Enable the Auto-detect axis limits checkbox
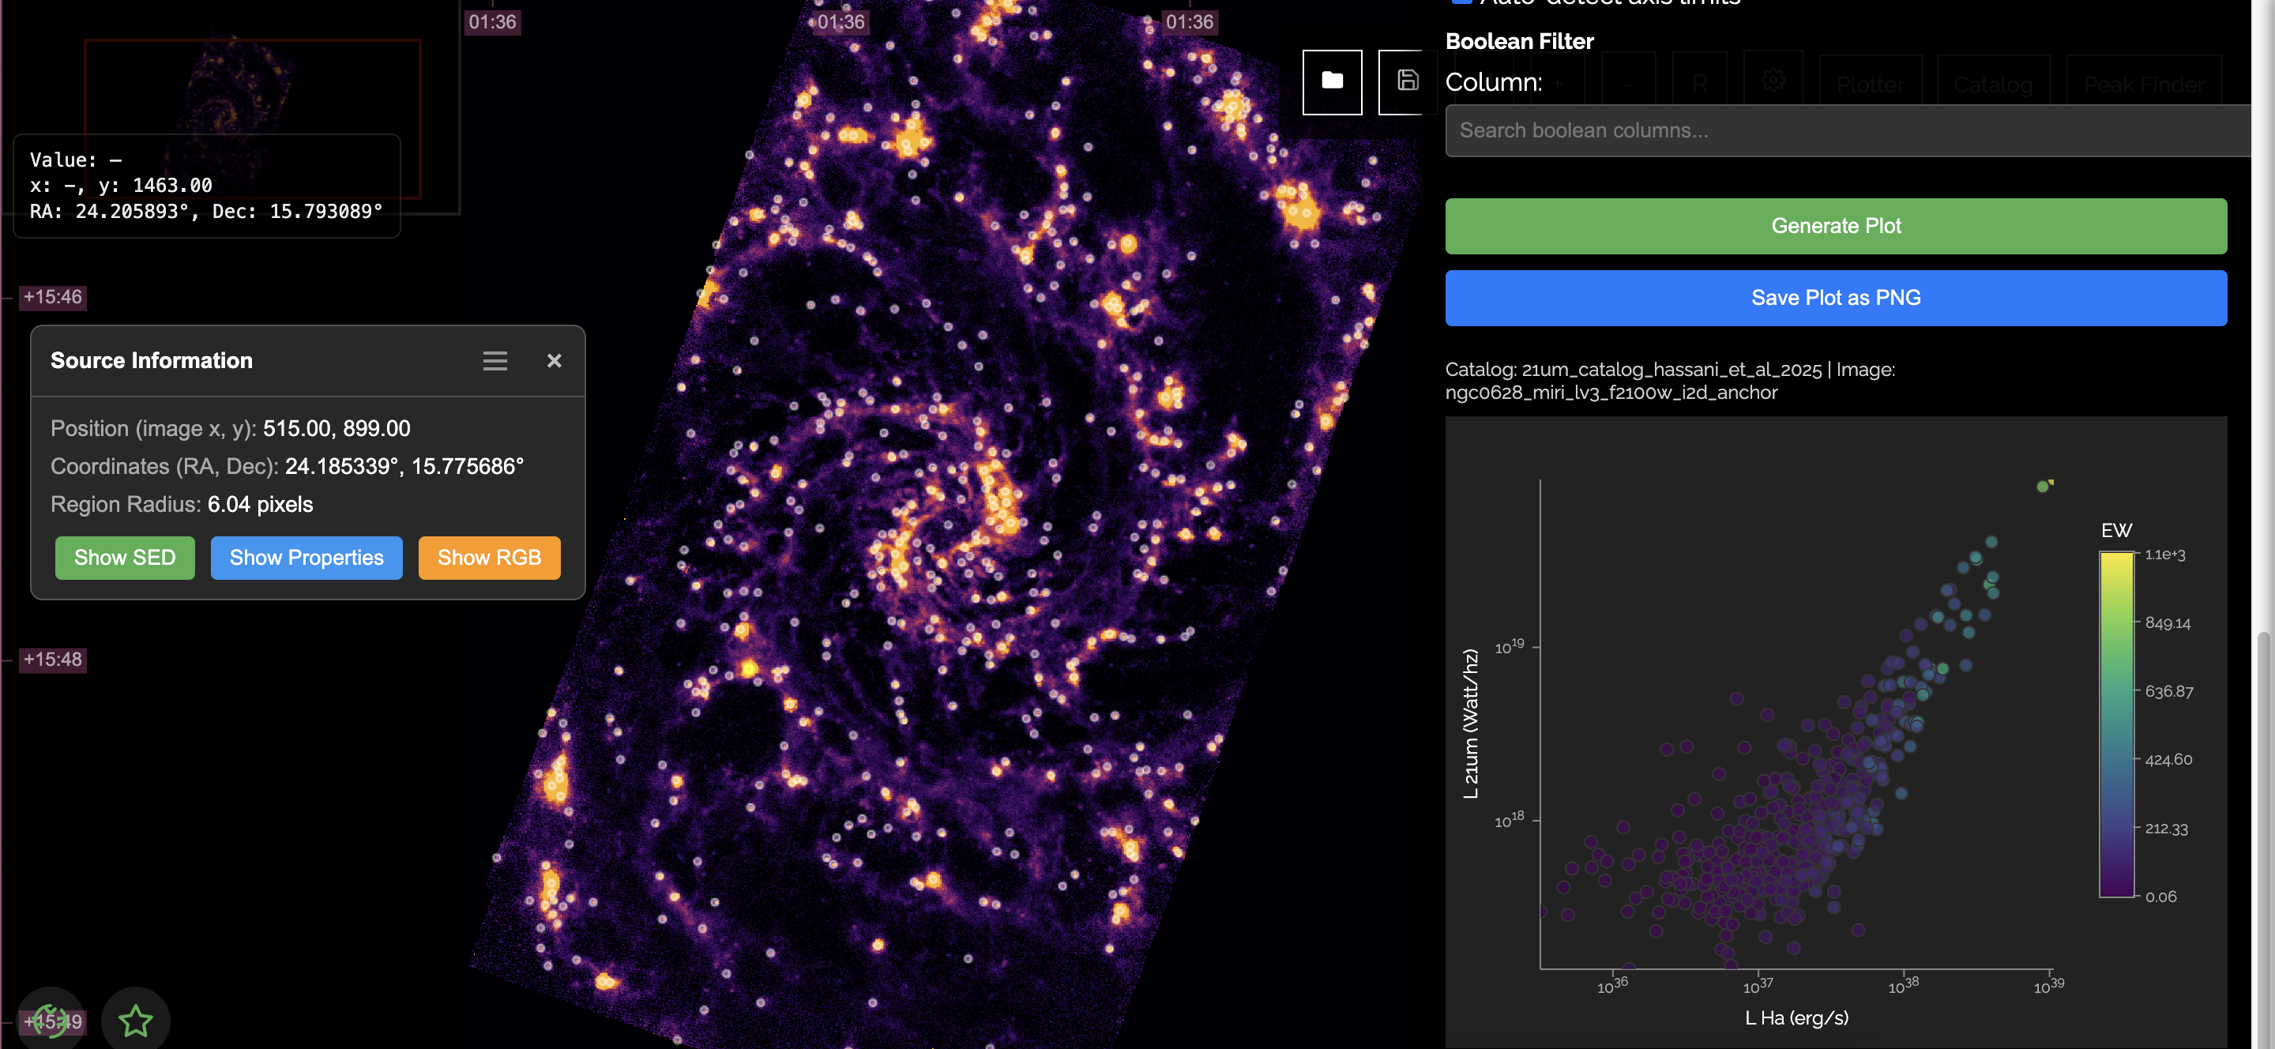Viewport: 2275px width, 1049px height. coord(1461,2)
